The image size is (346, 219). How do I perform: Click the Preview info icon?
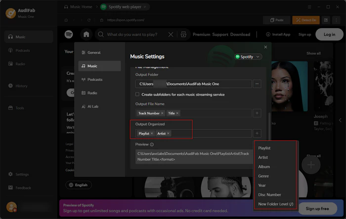(152, 145)
